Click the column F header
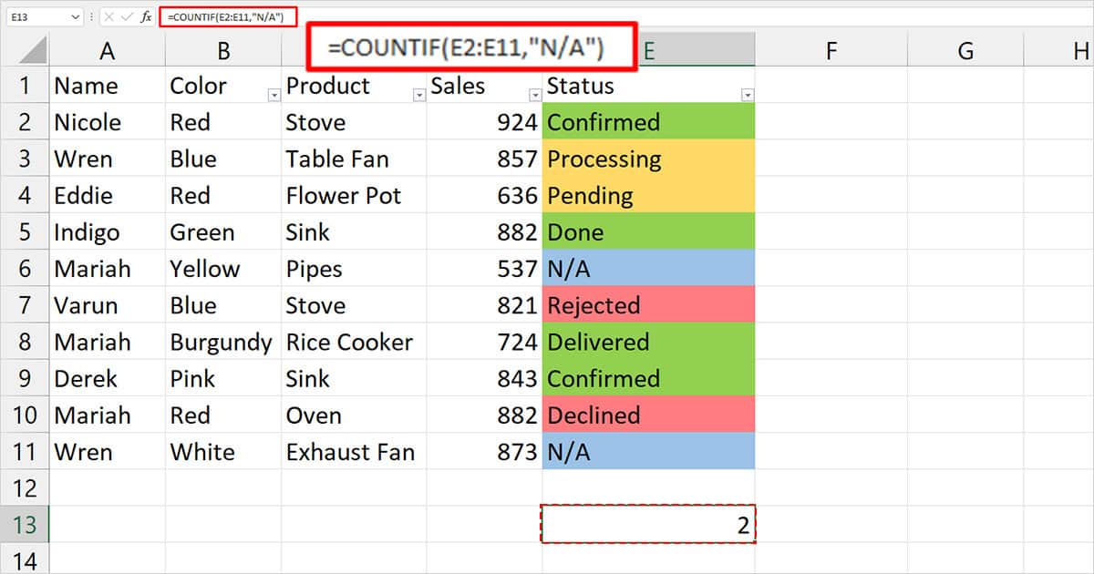Screen dimensions: 1094x574 click(831, 51)
